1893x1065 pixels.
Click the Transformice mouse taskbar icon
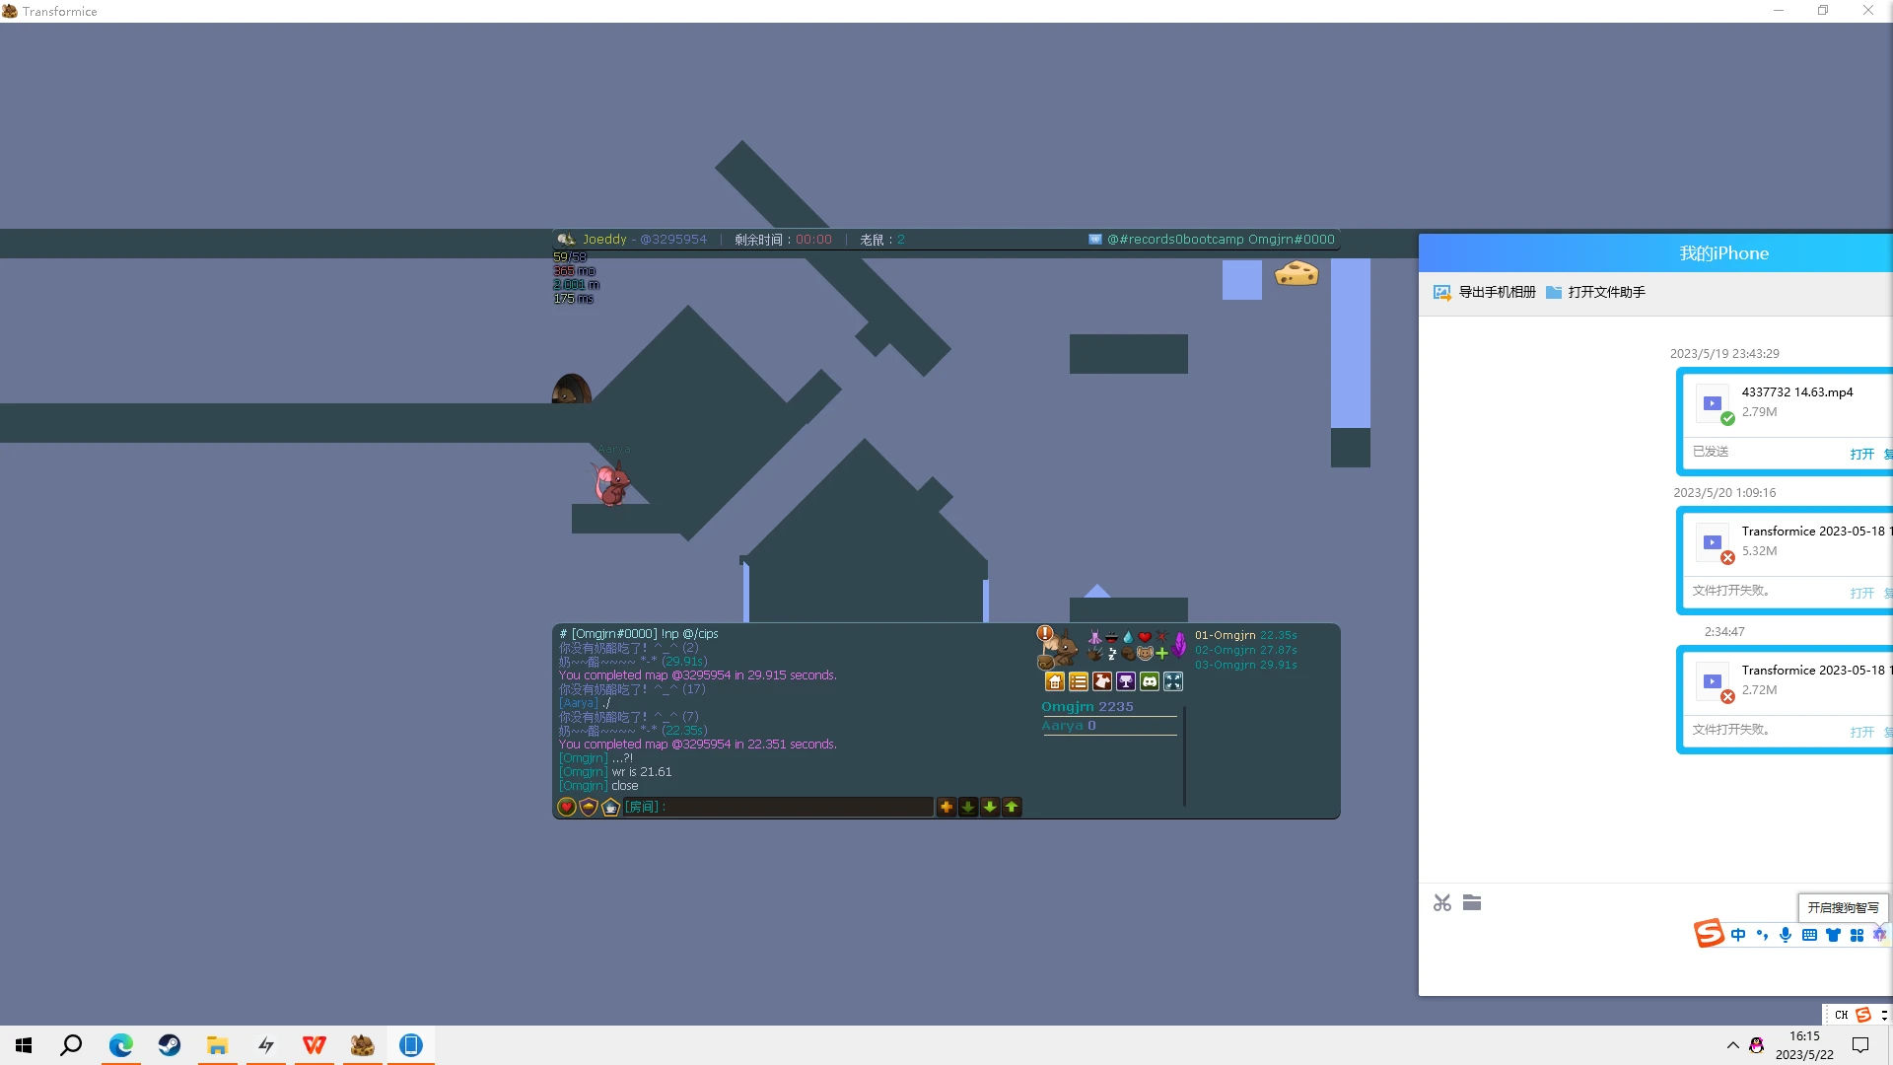click(x=363, y=1045)
